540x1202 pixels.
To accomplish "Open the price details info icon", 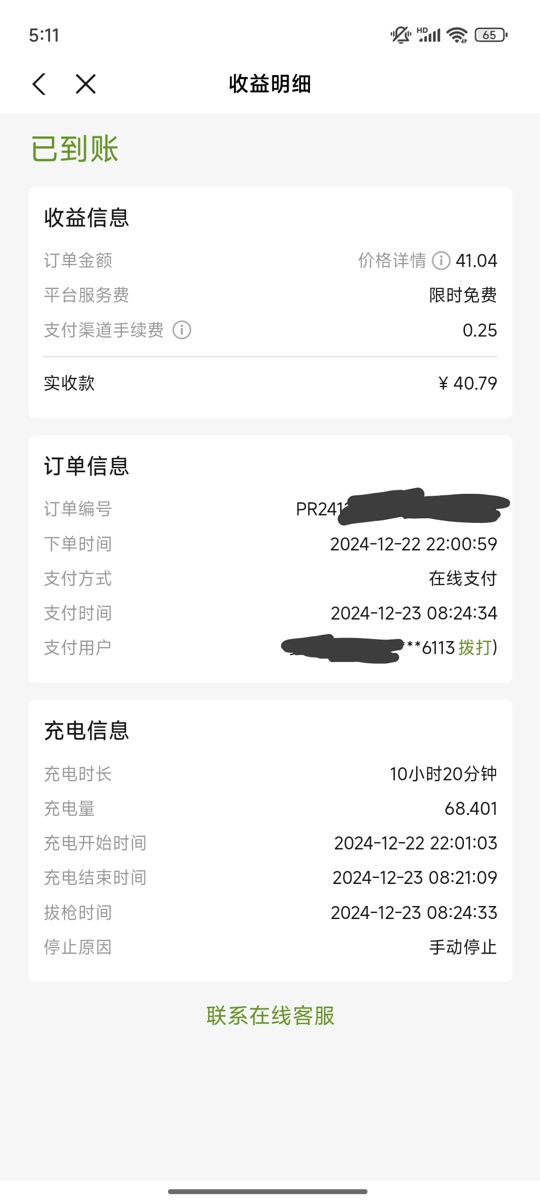I will [x=441, y=260].
